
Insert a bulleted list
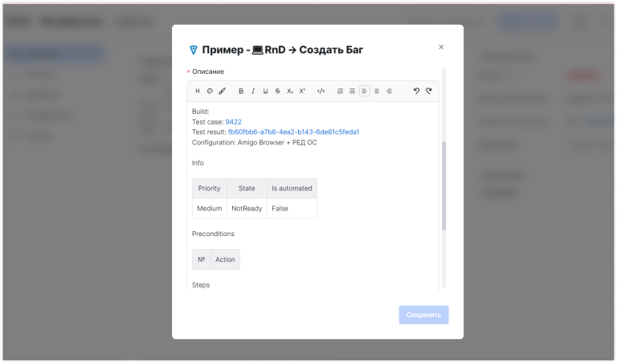pyautogui.click(x=352, y=92)
